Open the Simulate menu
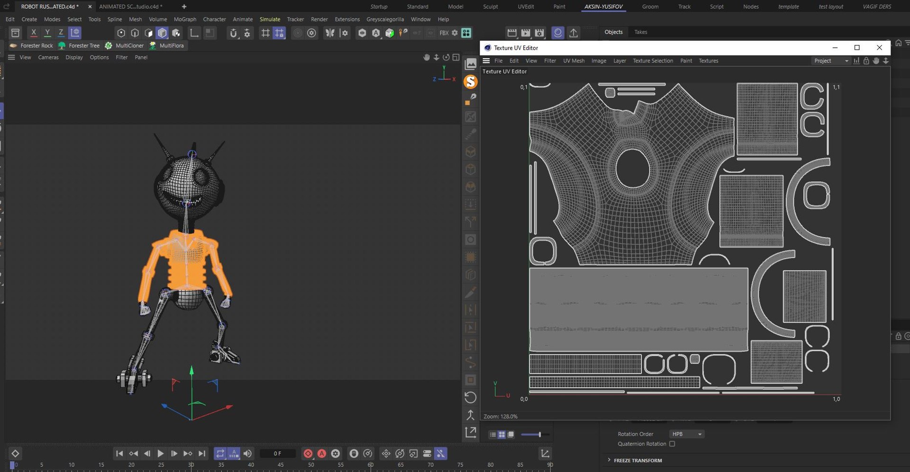Image resolution: width=910 pixels, height=472 pixels. tap(270, 19)
